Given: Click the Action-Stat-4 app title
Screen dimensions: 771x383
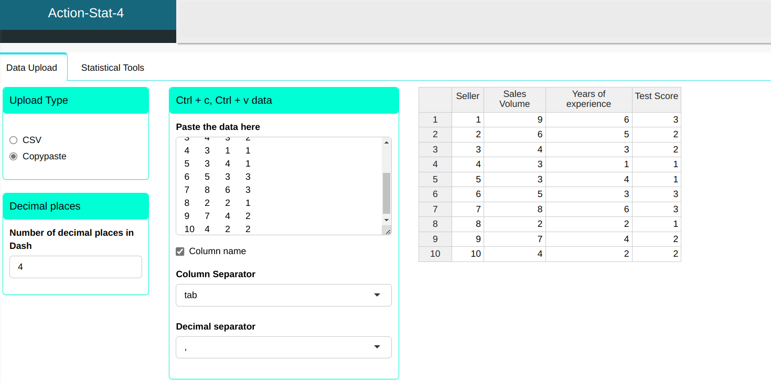Looking at the screenshot, I should pos(86,13).
